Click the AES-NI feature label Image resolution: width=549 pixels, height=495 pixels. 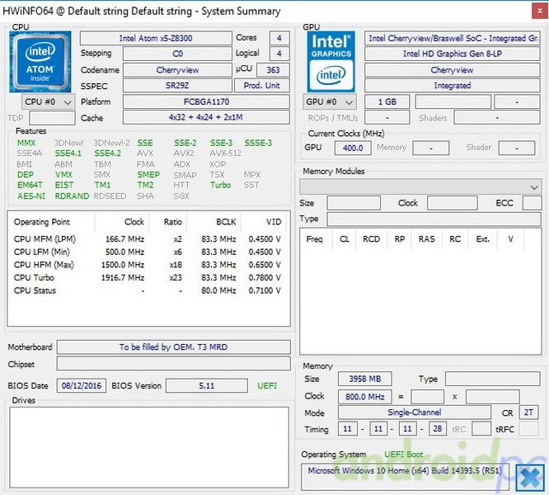[x=30, y=196]
